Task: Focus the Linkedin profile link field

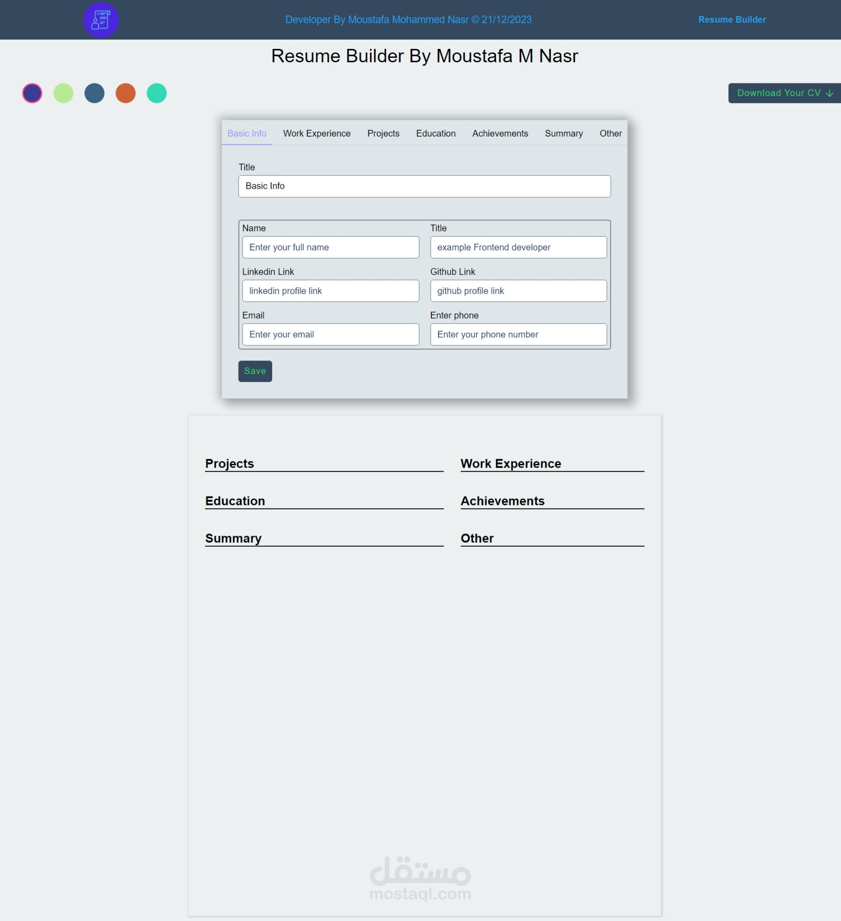Action: [x=331, y=291]
